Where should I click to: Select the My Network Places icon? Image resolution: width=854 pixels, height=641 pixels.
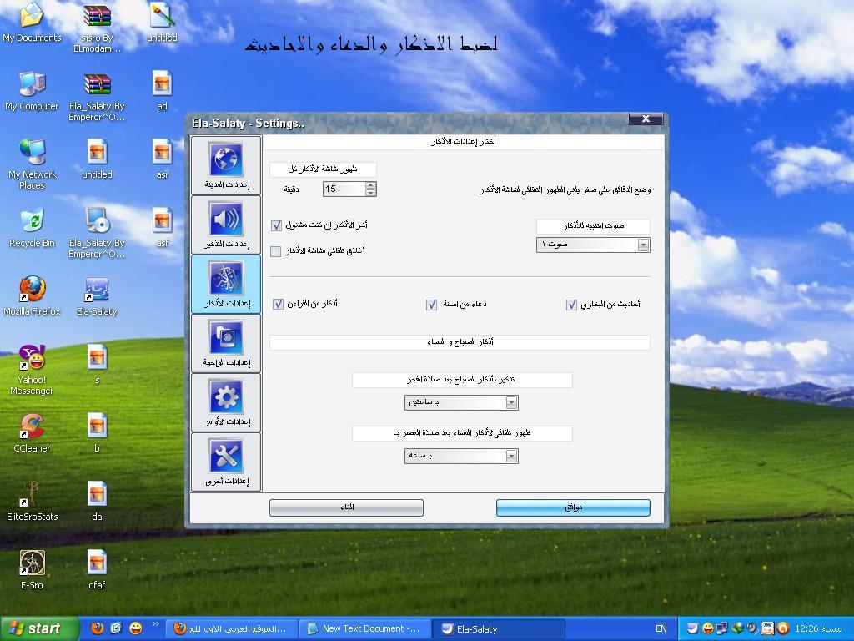tap(32, 164)
